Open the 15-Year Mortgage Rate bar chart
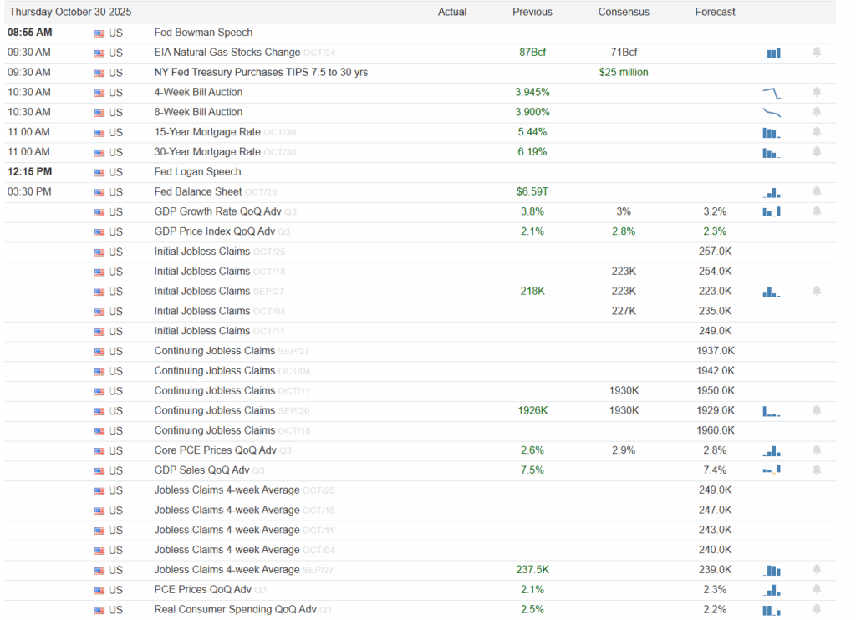Screen dimensions: 856x620 point(772,132)
